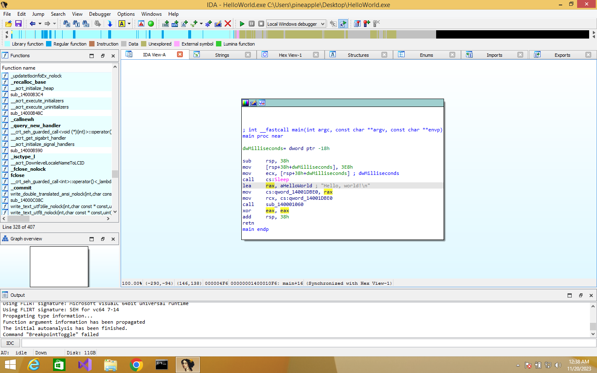Image resolution: width=597 pixels, height=373 pixels.
Task: Open the File menu
Action: tap(7, 14)
